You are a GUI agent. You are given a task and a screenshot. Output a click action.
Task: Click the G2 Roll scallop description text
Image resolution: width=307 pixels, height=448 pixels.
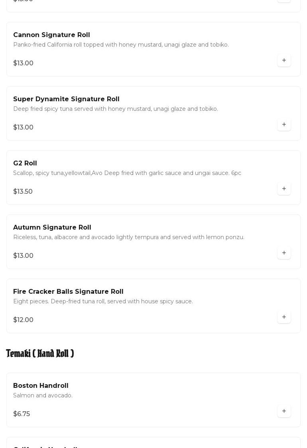(127, 173)
